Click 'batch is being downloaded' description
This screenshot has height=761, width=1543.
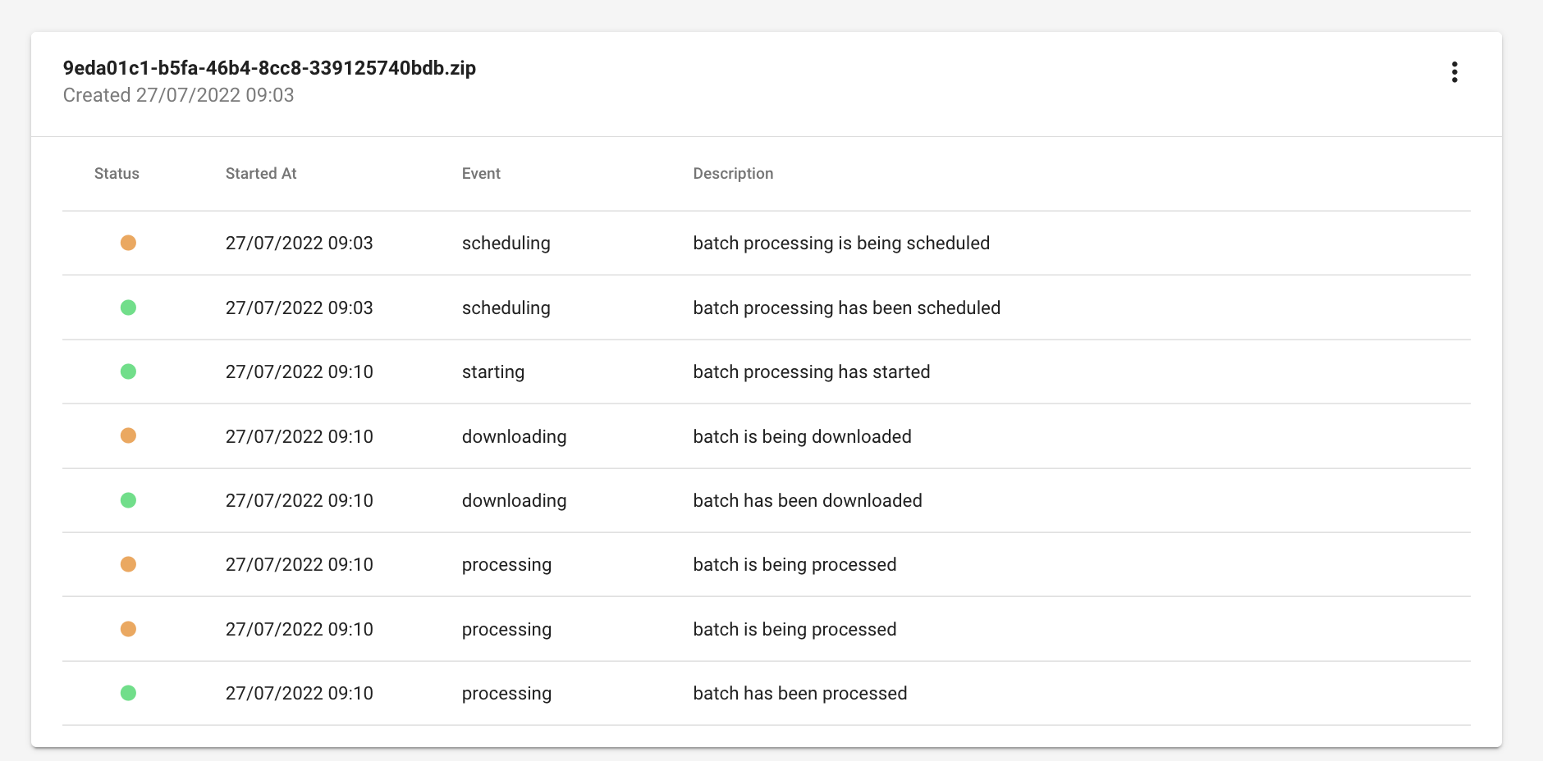tap(802, 437)
